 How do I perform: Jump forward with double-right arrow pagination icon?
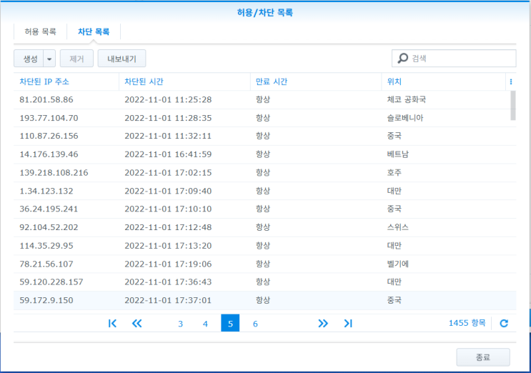tap(323, 323)
